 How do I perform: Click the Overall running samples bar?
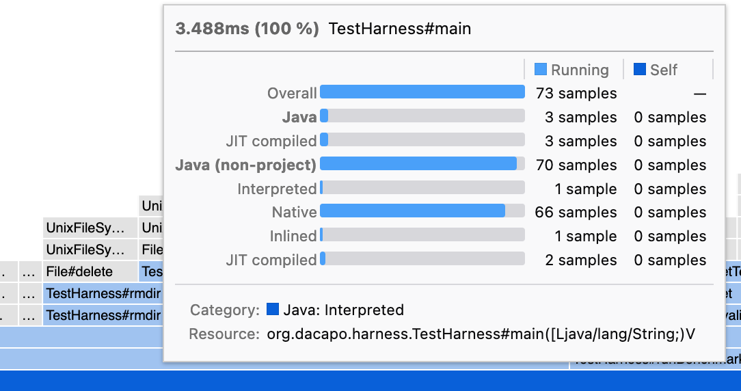[x=422, y=92]
